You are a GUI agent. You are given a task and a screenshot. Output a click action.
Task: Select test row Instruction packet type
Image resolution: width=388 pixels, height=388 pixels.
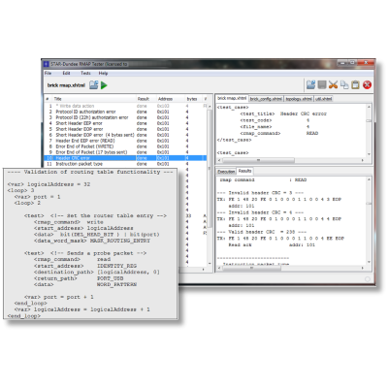(125, 164)
